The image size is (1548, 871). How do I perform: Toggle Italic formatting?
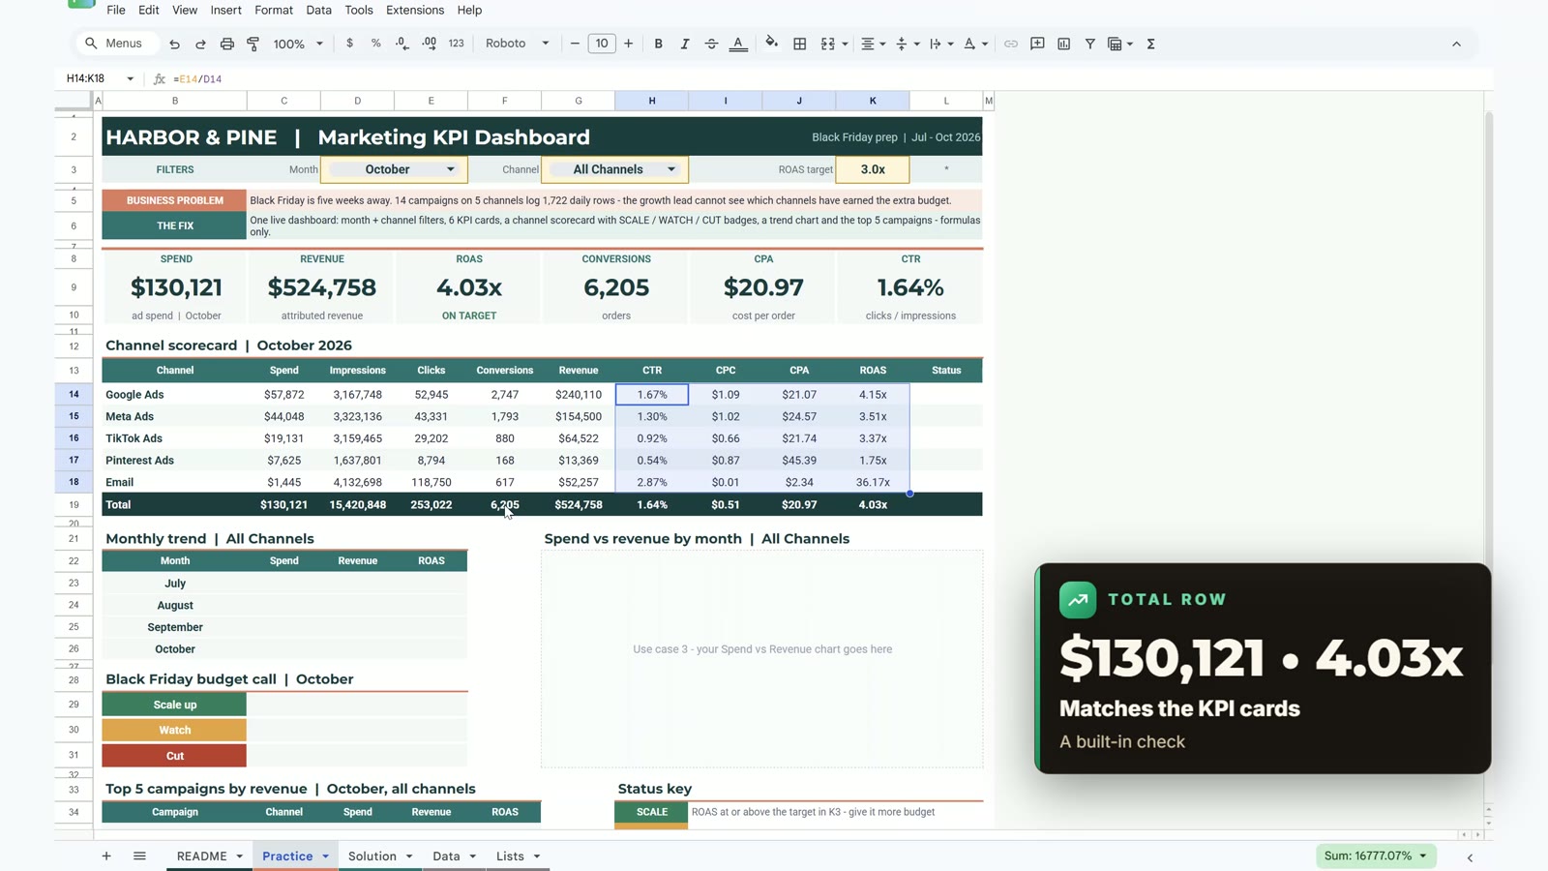[685, 44]
